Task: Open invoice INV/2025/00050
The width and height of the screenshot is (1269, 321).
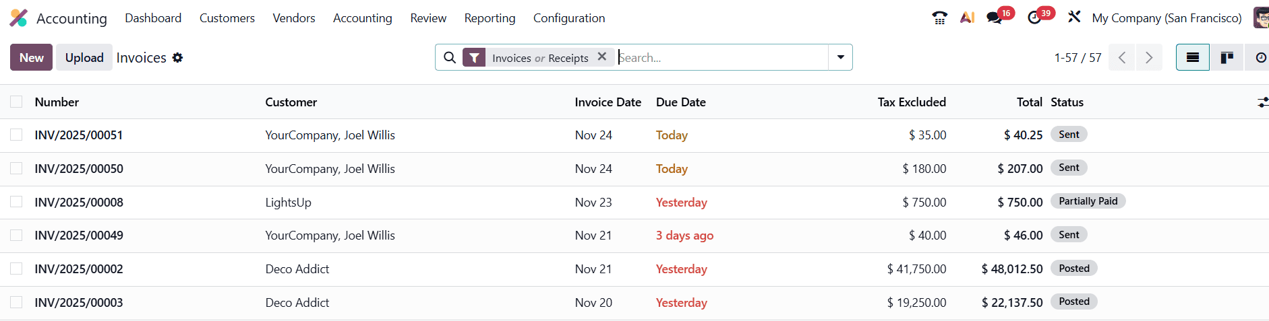Action: (x=79, y=169)
